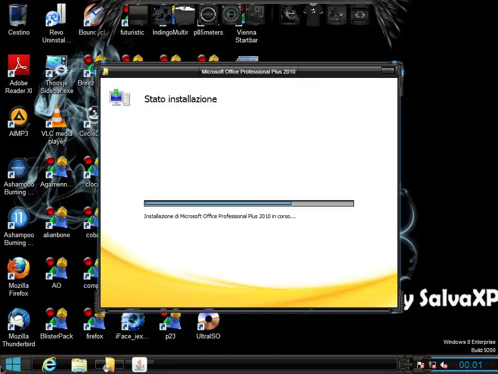Select the futuristic desktop shortcut
The height and width of the screenshot is (374, 498).
tap(132, 19)
